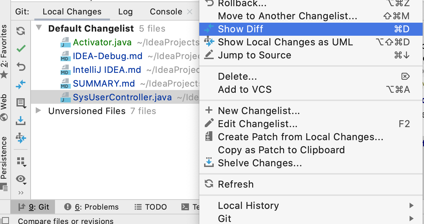Open the Group By icon dropdown
Image resolution: width=424 pixels, height=224 pixels.
pyautogui.click(x=21, y=161)
